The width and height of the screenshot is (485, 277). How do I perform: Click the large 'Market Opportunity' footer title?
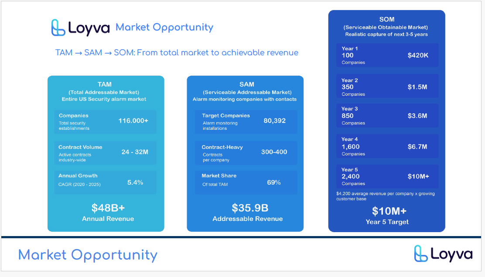[88, 255]
